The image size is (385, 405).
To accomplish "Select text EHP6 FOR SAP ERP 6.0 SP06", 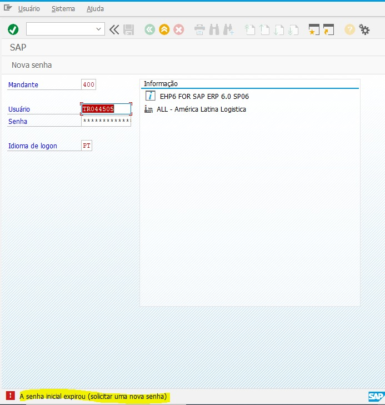I will click(204, 97).
